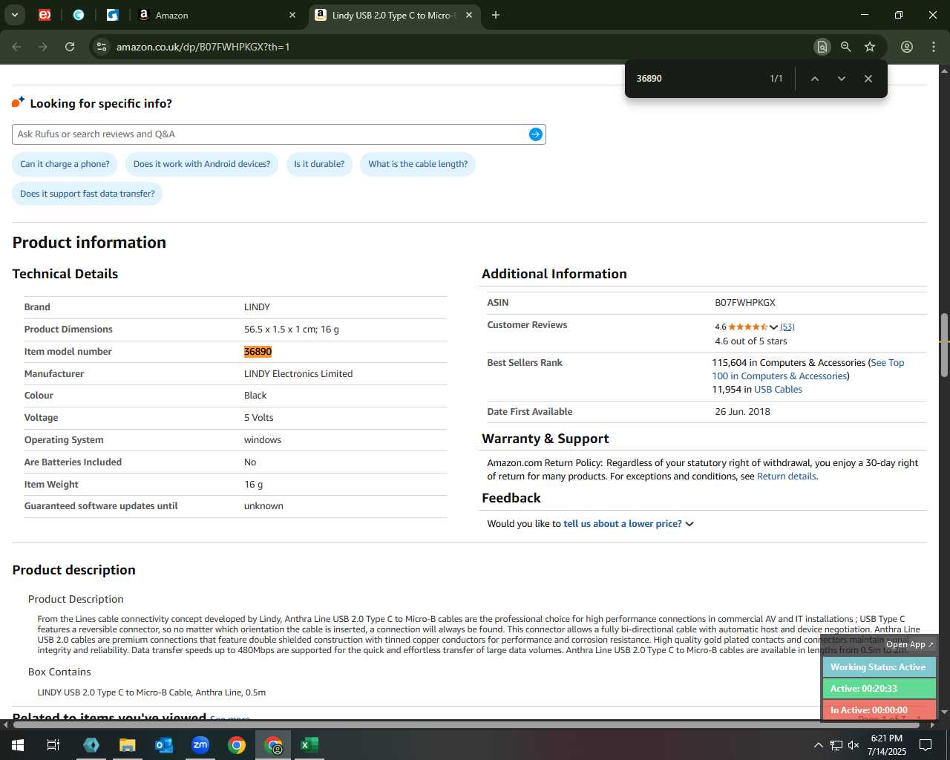Close the Lindy USB 2.0 tab
The width and height of the screenshot is (950, 760).
tap(469, 15)
